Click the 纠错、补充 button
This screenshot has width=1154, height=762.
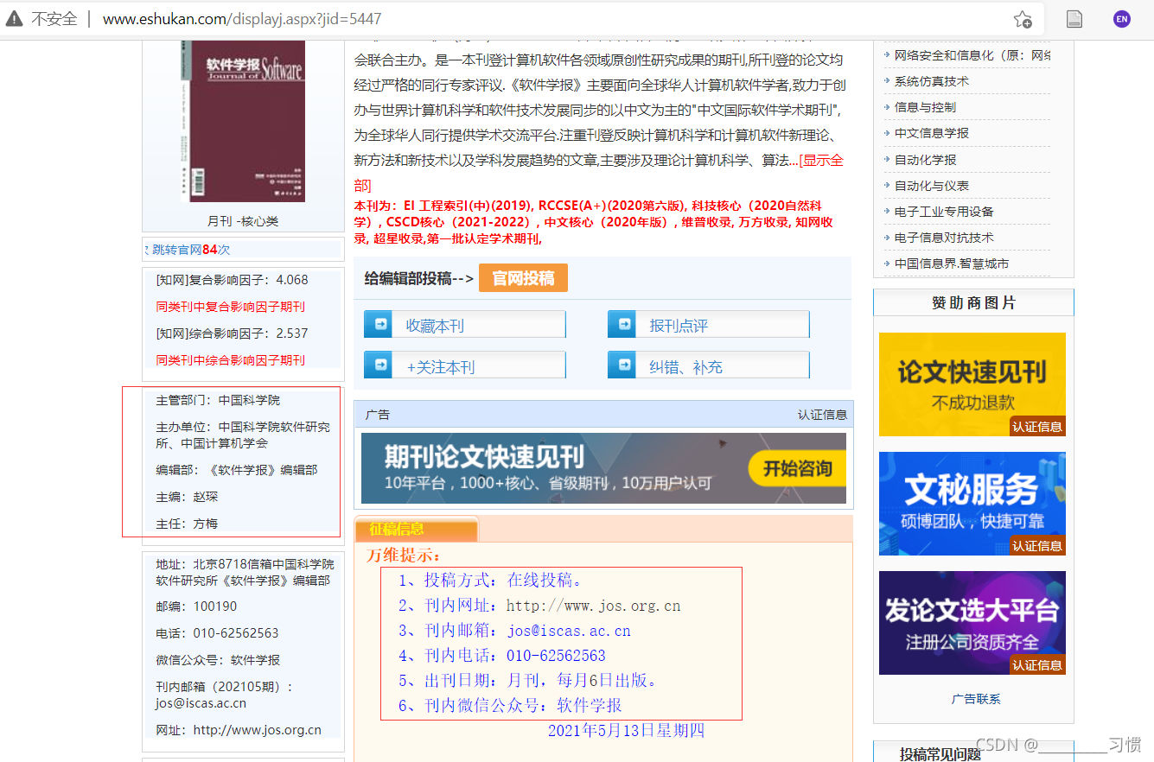pos(709,365)
